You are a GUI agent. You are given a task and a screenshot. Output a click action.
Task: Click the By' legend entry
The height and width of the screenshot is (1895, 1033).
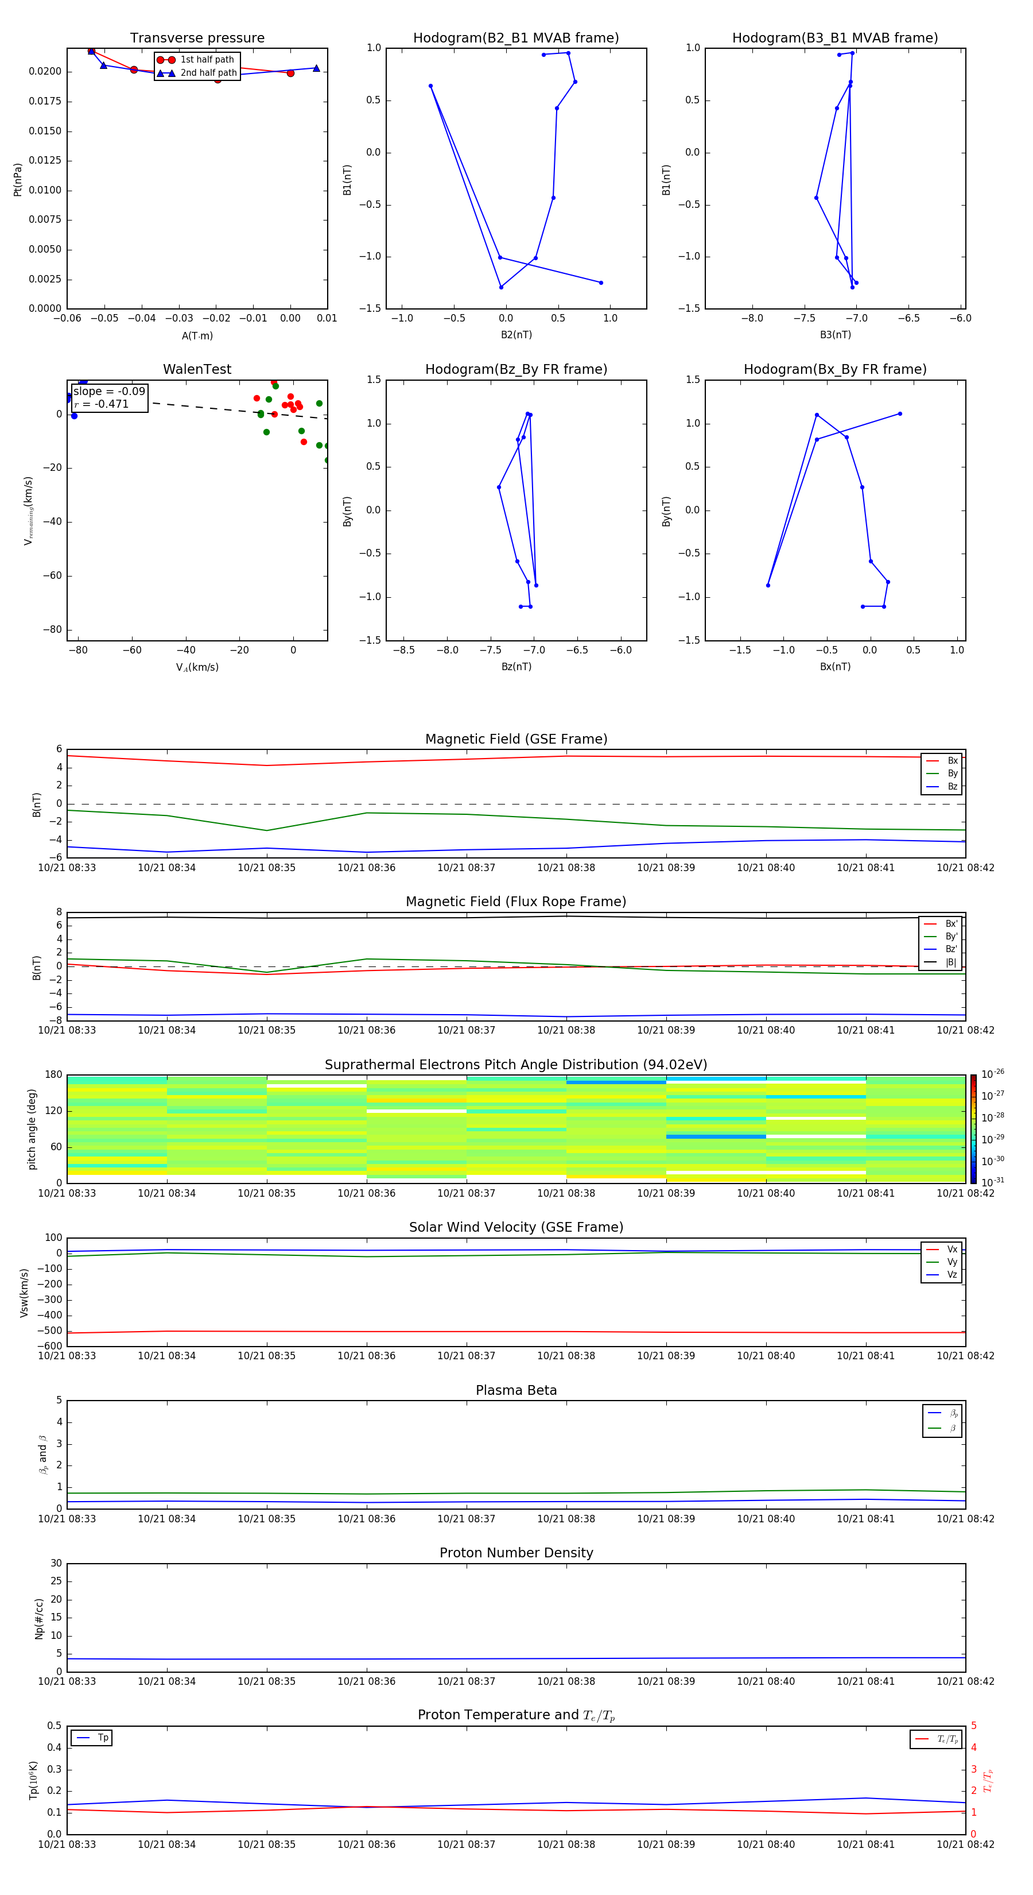(x=941, y=937)
